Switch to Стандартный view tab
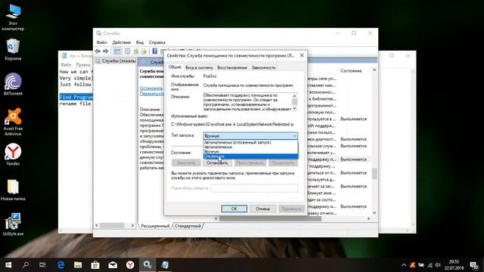This screenshot has width=484, height=272. point(188,226)
